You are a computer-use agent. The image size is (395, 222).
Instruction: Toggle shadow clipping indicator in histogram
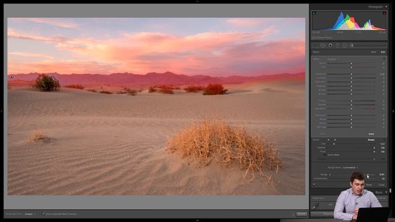tap(314, 13)
